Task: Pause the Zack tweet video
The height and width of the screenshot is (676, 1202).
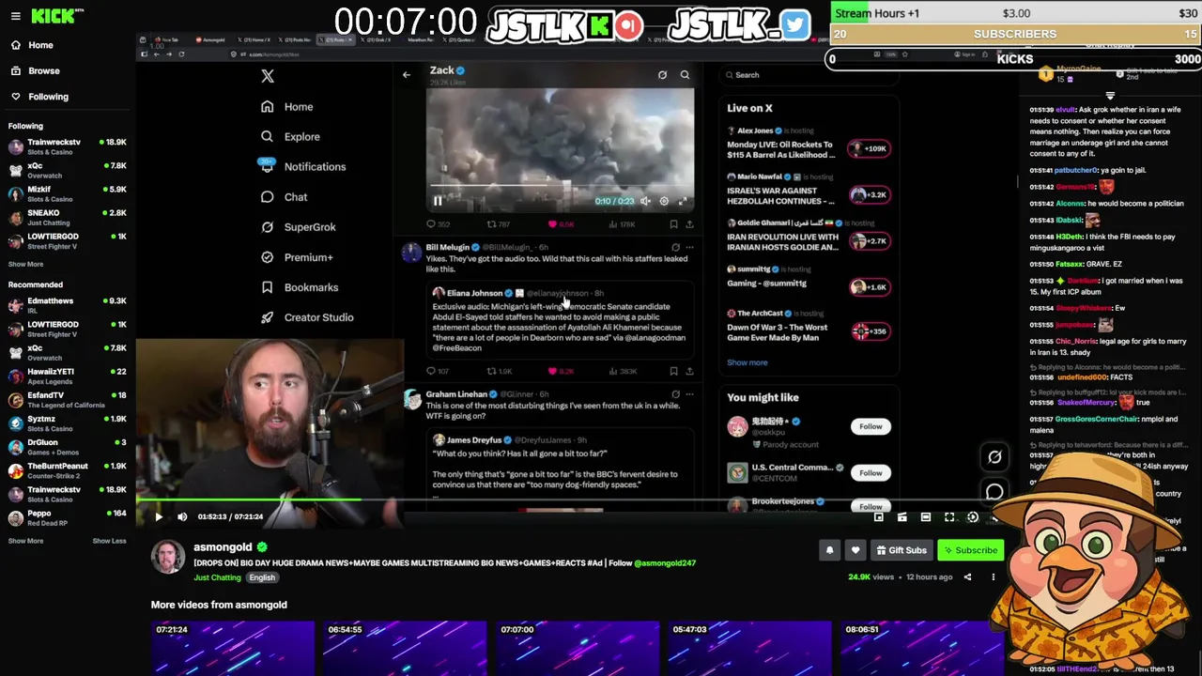Action: (438, 200)
